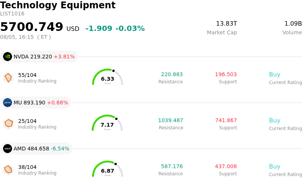Open NVDA radar chart icon beside 55/104

point(8,78)
